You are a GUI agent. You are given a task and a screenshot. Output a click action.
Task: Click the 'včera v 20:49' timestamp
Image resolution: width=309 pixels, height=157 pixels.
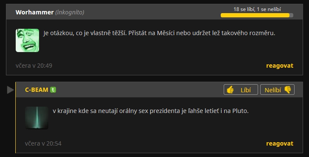34,66
